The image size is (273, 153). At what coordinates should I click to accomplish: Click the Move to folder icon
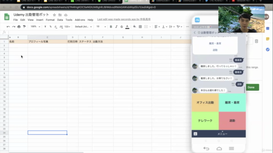point(60,15)
